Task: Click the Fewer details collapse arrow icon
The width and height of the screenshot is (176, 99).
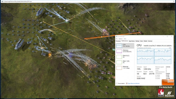Action: (117, 83)
